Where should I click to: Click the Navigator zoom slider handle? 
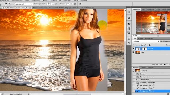coord(158,36)
